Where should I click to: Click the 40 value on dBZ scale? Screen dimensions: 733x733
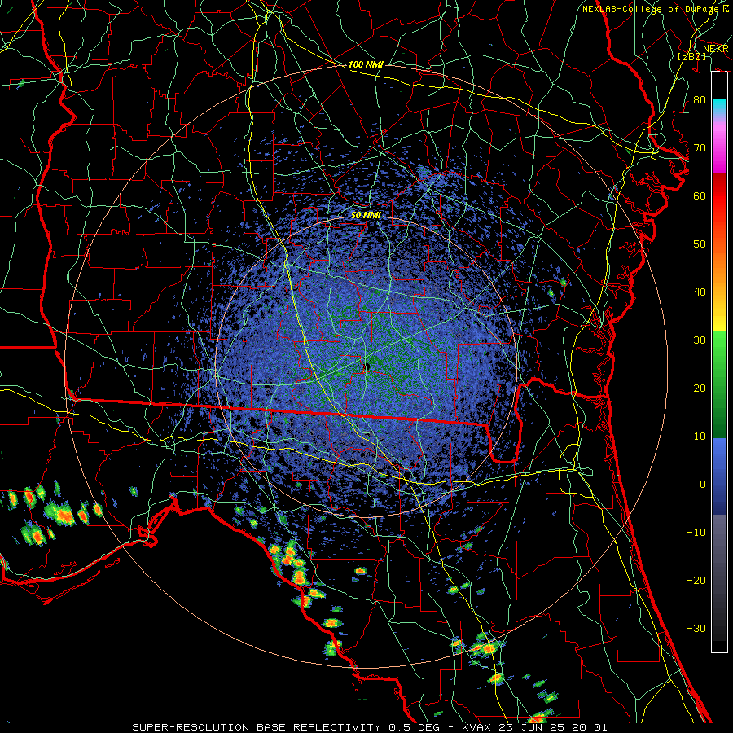[700, 292]
